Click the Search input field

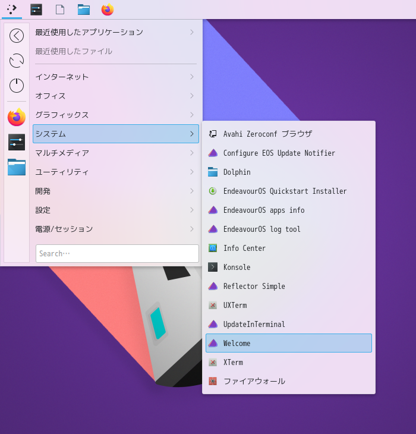pos(117,253)
